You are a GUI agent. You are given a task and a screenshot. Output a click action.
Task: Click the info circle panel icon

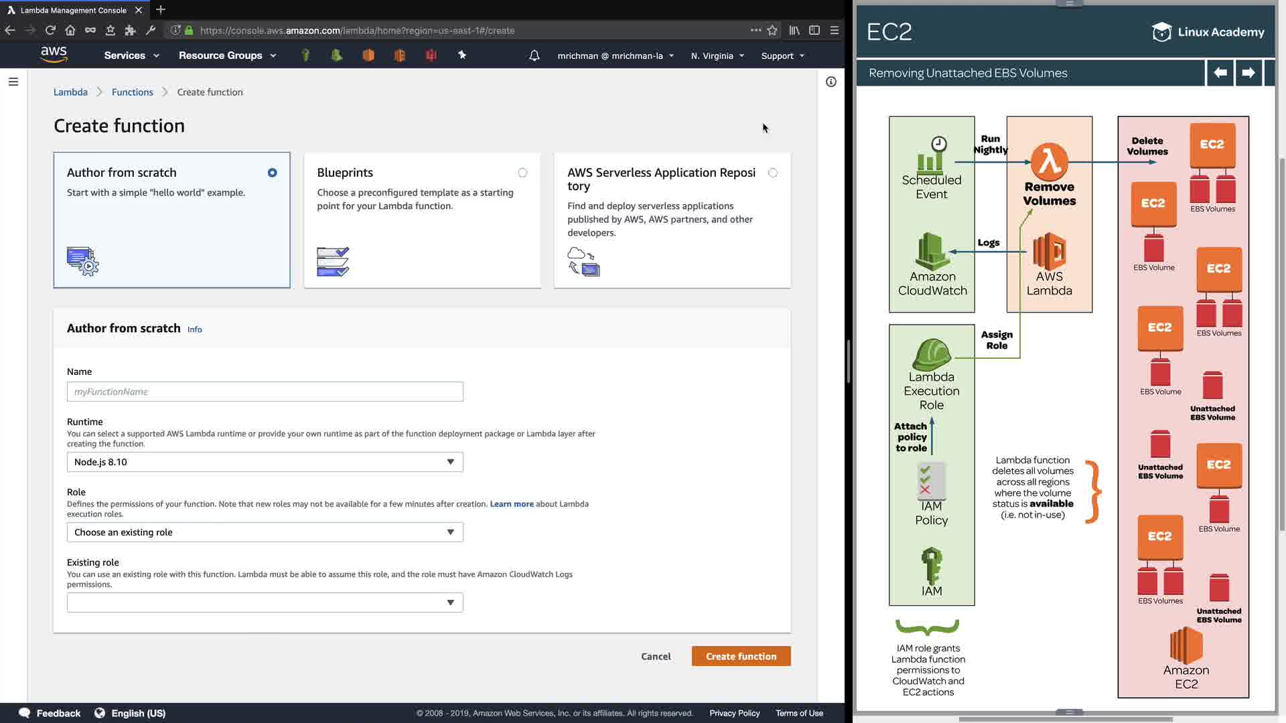pyautogui.click(x=831, y=82)
